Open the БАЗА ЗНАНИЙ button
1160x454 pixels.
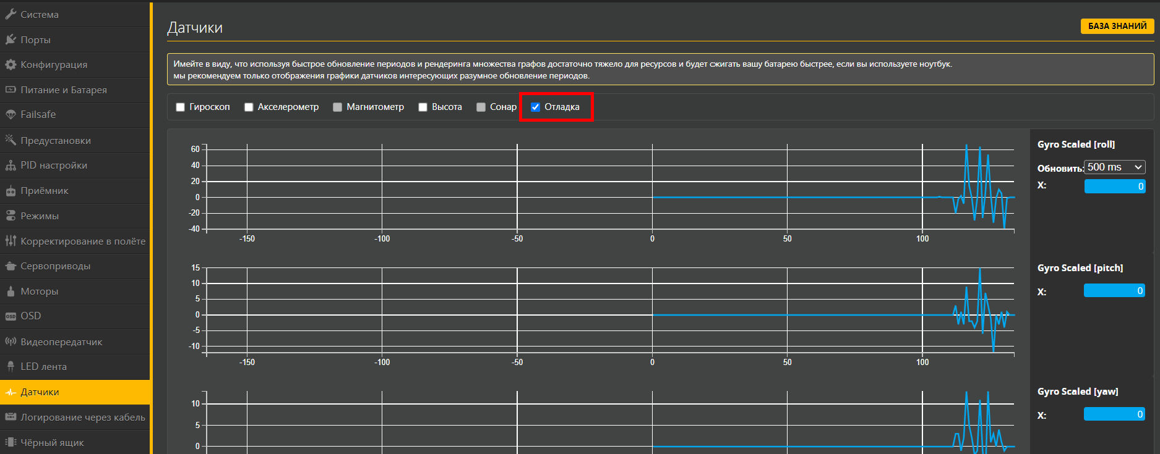pyautogui.click(x=1117, y=26)
